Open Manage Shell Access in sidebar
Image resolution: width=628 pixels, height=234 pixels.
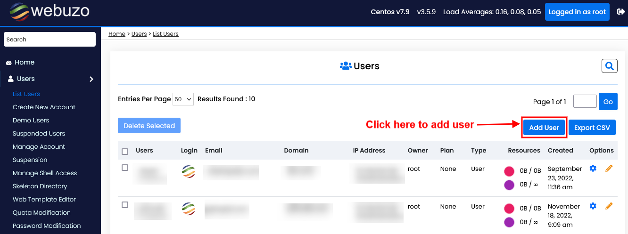pos(45,173)
